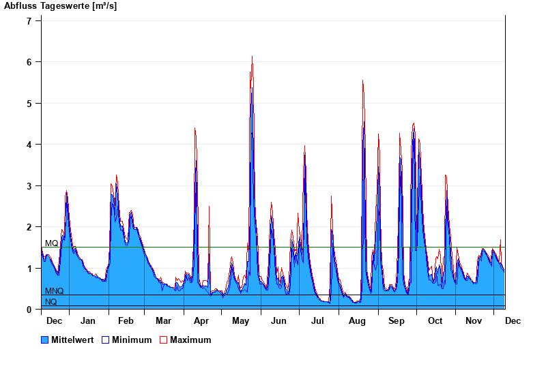Select the Jan month label

pyautogui.click(x=88, y=320)
